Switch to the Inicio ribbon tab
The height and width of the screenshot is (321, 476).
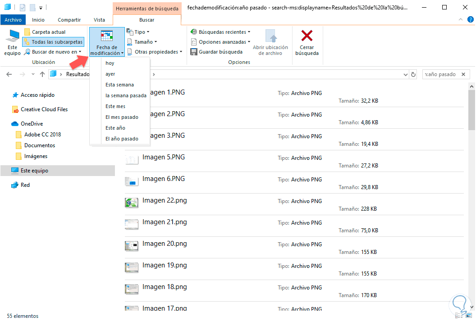[38, 20]
